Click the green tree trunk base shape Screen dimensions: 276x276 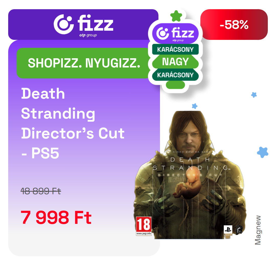pyautogui.click(x=175, y=85)
